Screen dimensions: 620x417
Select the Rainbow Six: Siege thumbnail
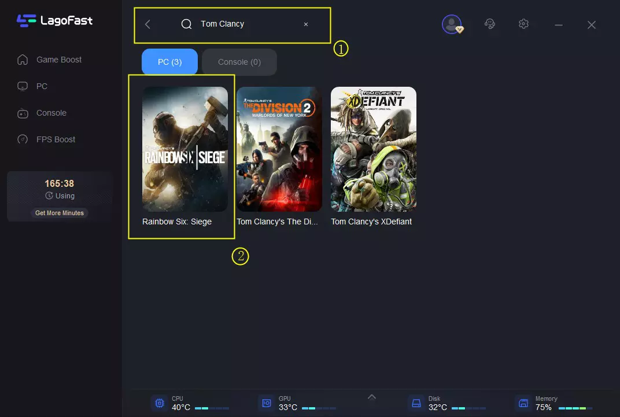click(x=185, y=149)
